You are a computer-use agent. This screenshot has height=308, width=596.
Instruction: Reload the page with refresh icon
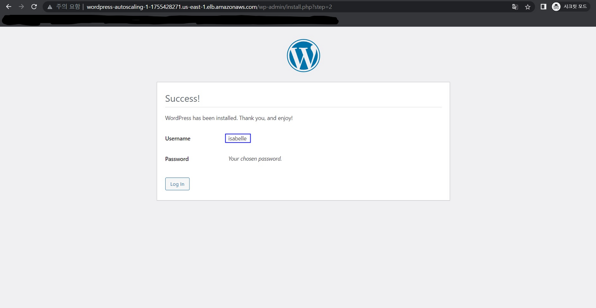[34, 7]
